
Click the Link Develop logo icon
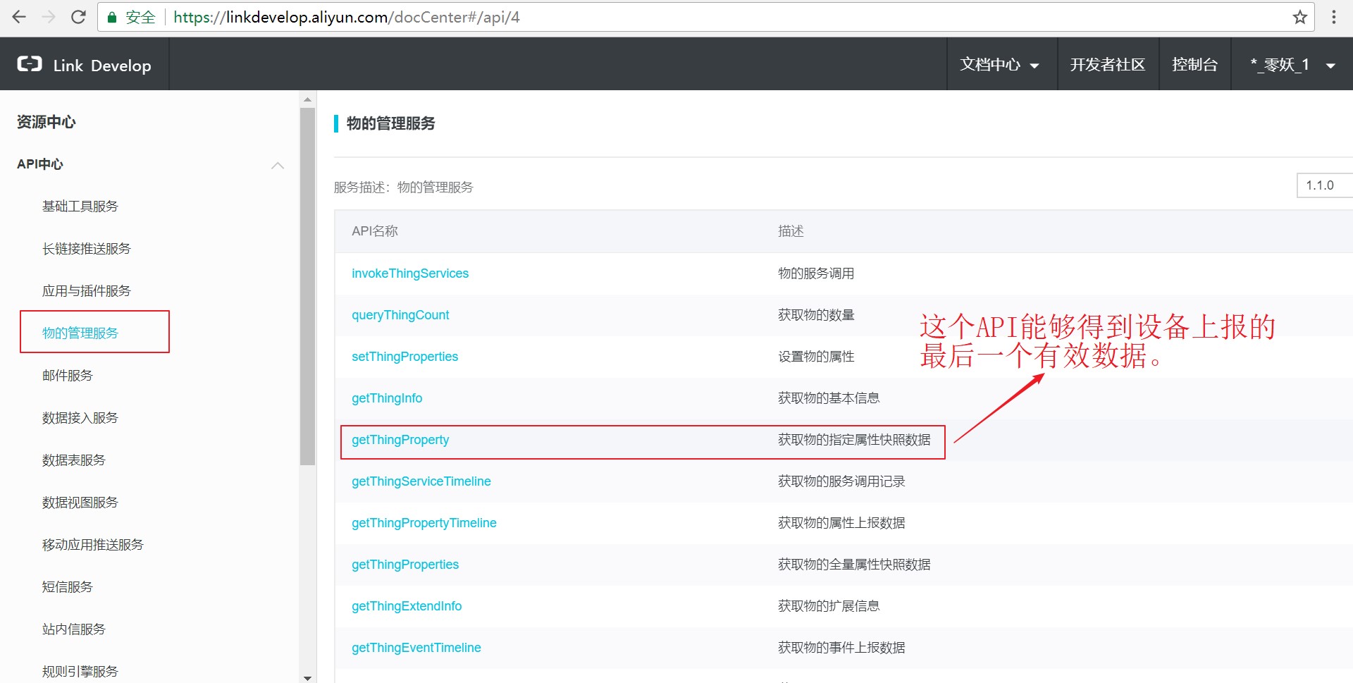pos(30,64)
